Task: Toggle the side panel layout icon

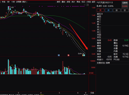Action: (x=87, y=5)
